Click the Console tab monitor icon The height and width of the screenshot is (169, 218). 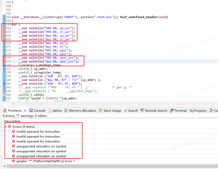[31, 111]
